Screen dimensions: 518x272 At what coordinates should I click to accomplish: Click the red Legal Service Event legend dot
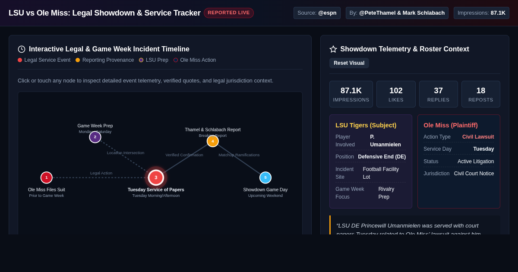pyautogui.click(x=20, y=60)
